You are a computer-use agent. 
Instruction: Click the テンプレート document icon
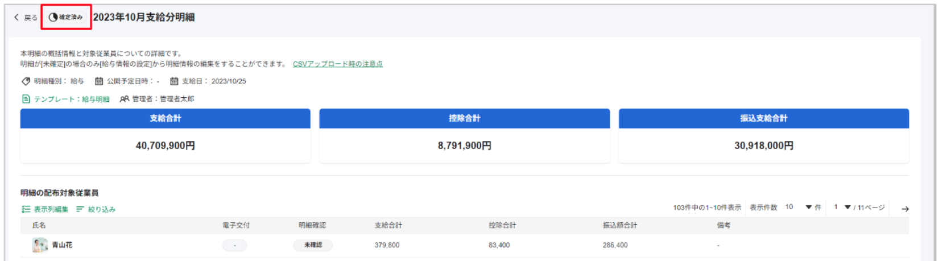[26, 99]
